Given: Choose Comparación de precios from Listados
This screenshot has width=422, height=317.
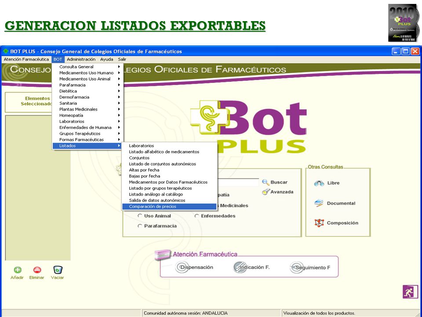Looking at the screenshot, I should (x=169, y=206).
